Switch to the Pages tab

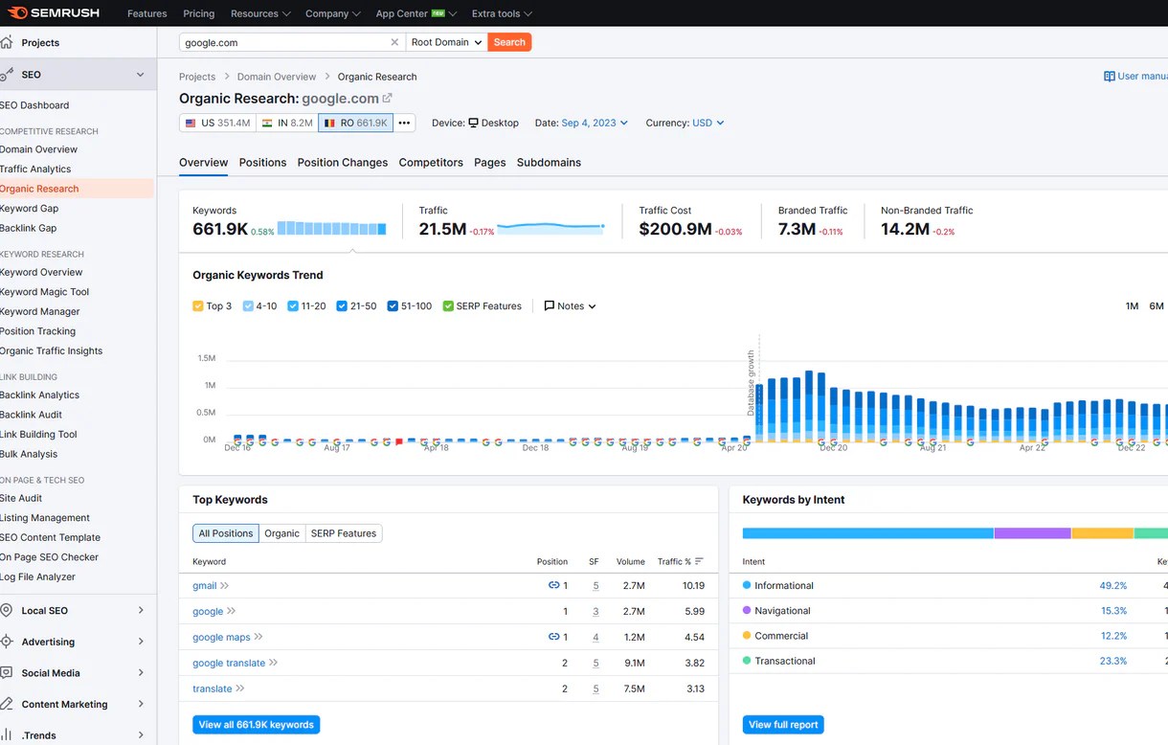tap(489, 162)
